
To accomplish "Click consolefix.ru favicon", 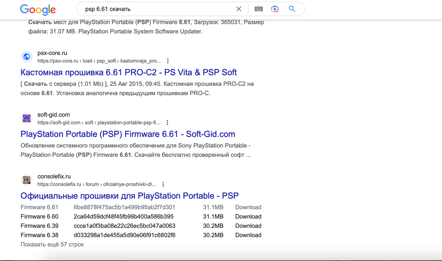I will 27,180.
